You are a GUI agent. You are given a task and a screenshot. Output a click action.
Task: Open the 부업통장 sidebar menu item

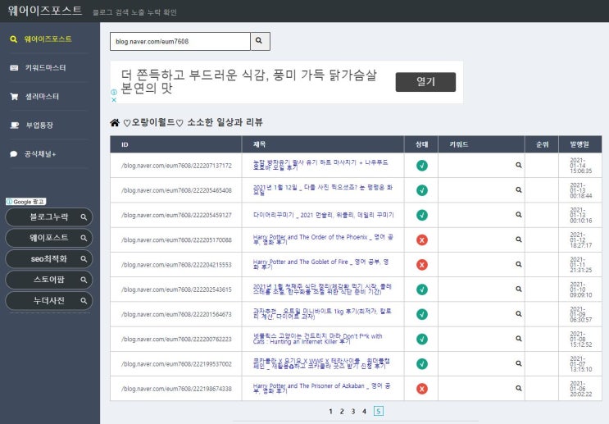click(x=39, y=125)
